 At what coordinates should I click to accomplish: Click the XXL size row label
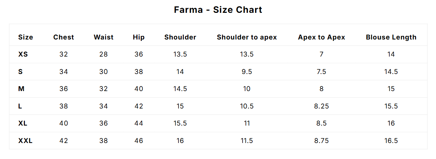coord(25,141)
